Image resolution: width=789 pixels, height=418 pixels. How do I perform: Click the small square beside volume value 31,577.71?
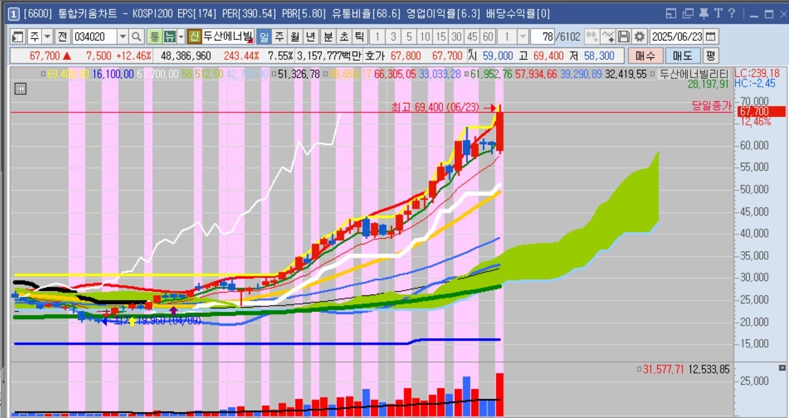639,369
